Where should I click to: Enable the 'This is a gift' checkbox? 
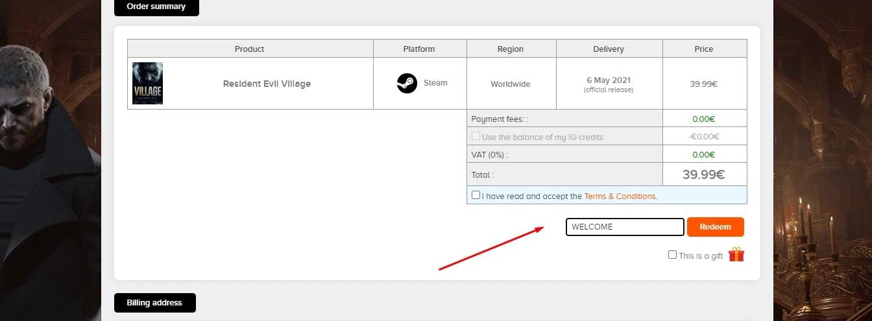[x=672, y=255]
